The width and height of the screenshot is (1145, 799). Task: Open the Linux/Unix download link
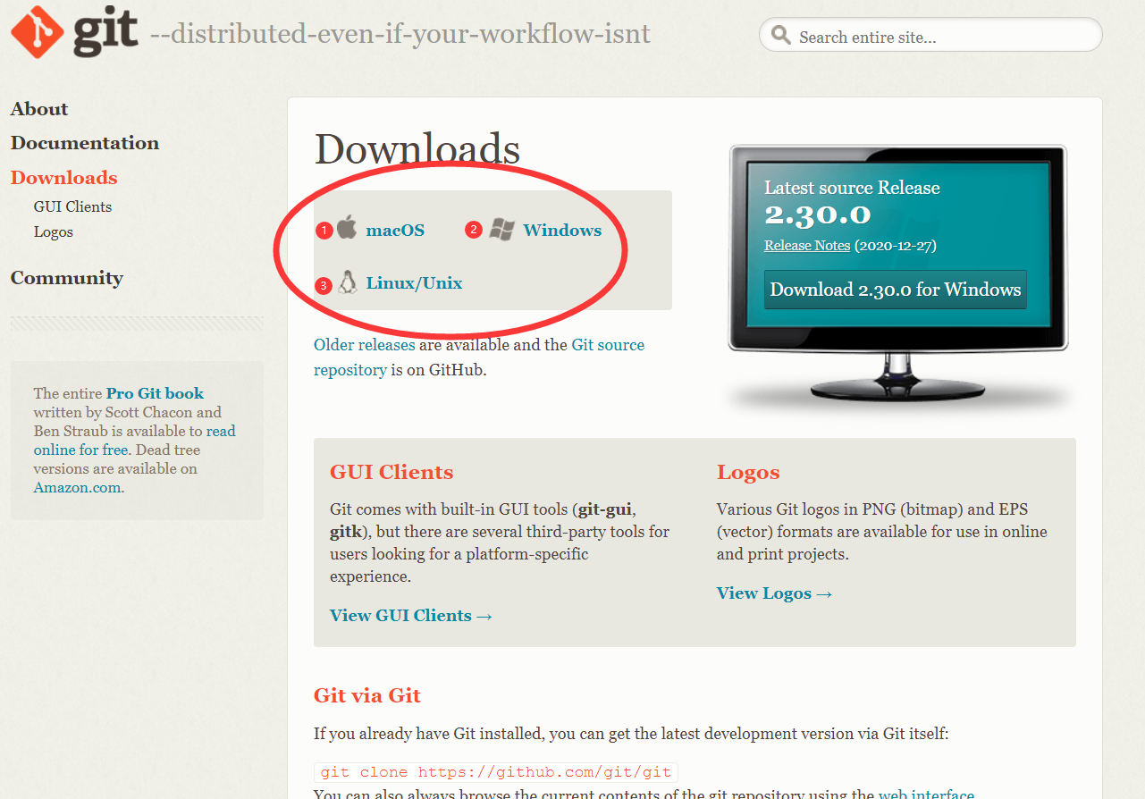pos(414,283)
